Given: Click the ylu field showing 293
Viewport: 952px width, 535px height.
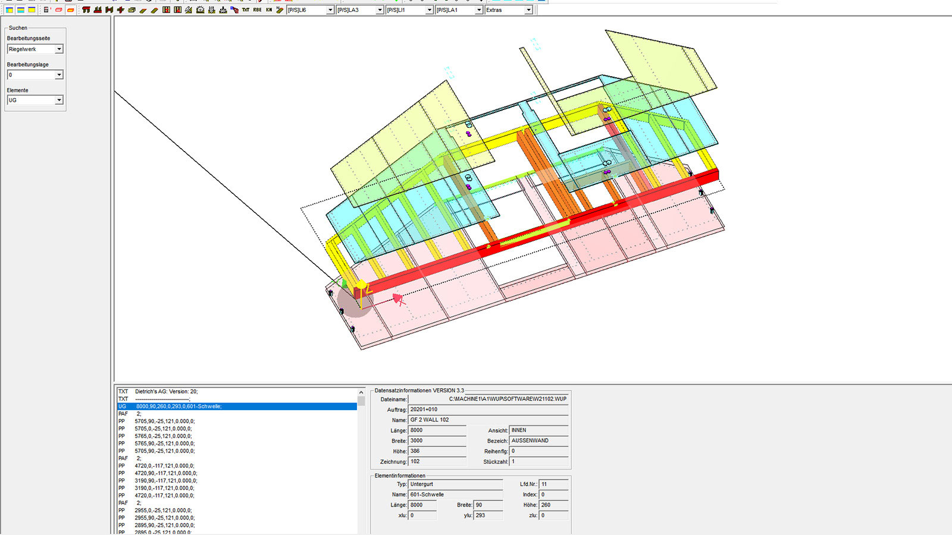Looking at the screenshot, I should [488, 516].
